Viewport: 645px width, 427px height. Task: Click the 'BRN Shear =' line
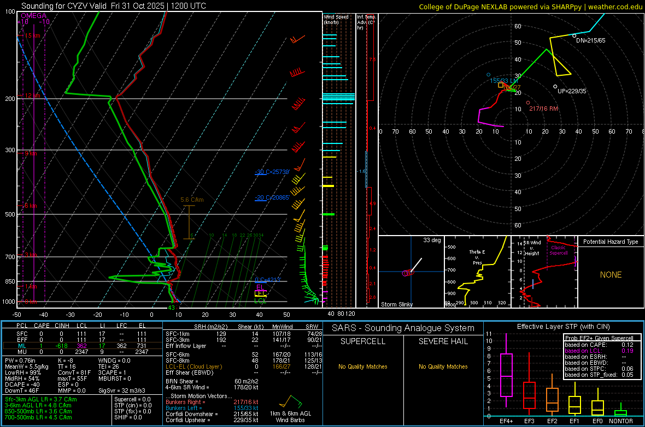(x=212, y=381)
